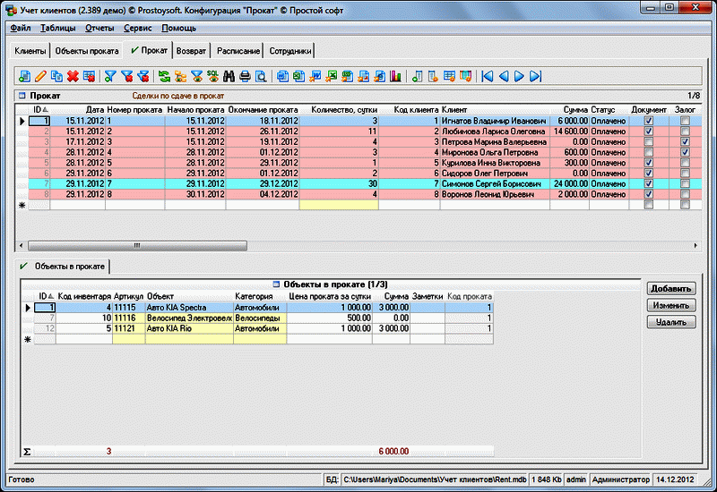
Task: Open the Отчеты menu
Action: (x=99, y=28)
